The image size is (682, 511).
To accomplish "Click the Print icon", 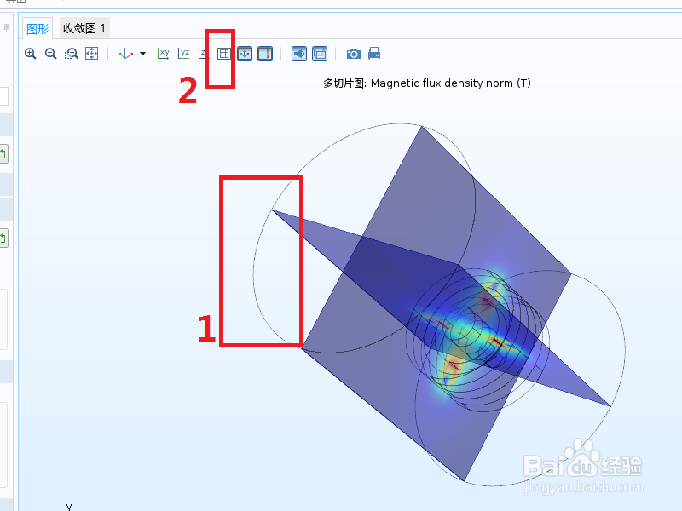I will [374, 54].
